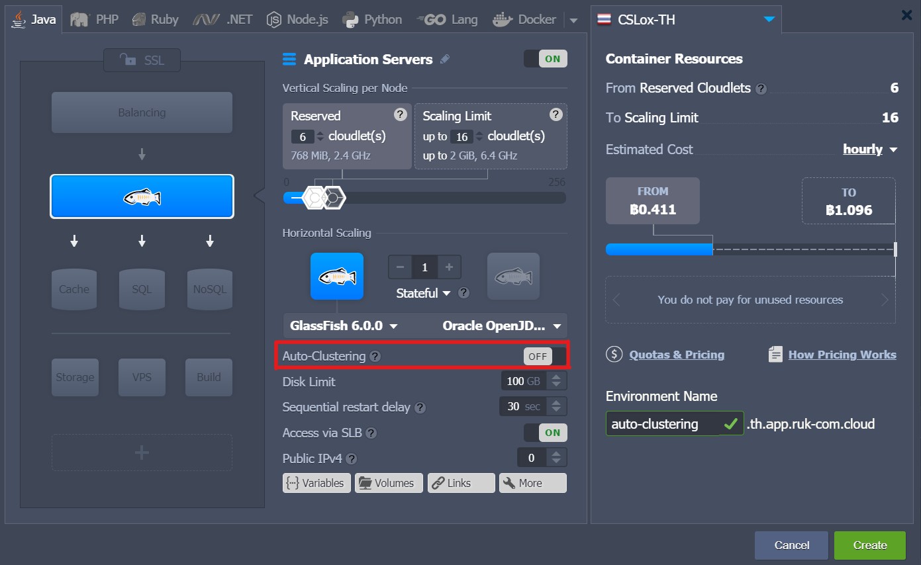The height and width of the screenshot is (565, 921).
Task: Open the Quotas & Pricing link
Action: pyautogui.click(x=677, y=355)
